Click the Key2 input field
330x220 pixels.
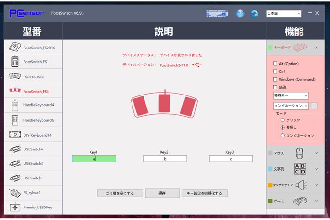click(x=165, y=159)
